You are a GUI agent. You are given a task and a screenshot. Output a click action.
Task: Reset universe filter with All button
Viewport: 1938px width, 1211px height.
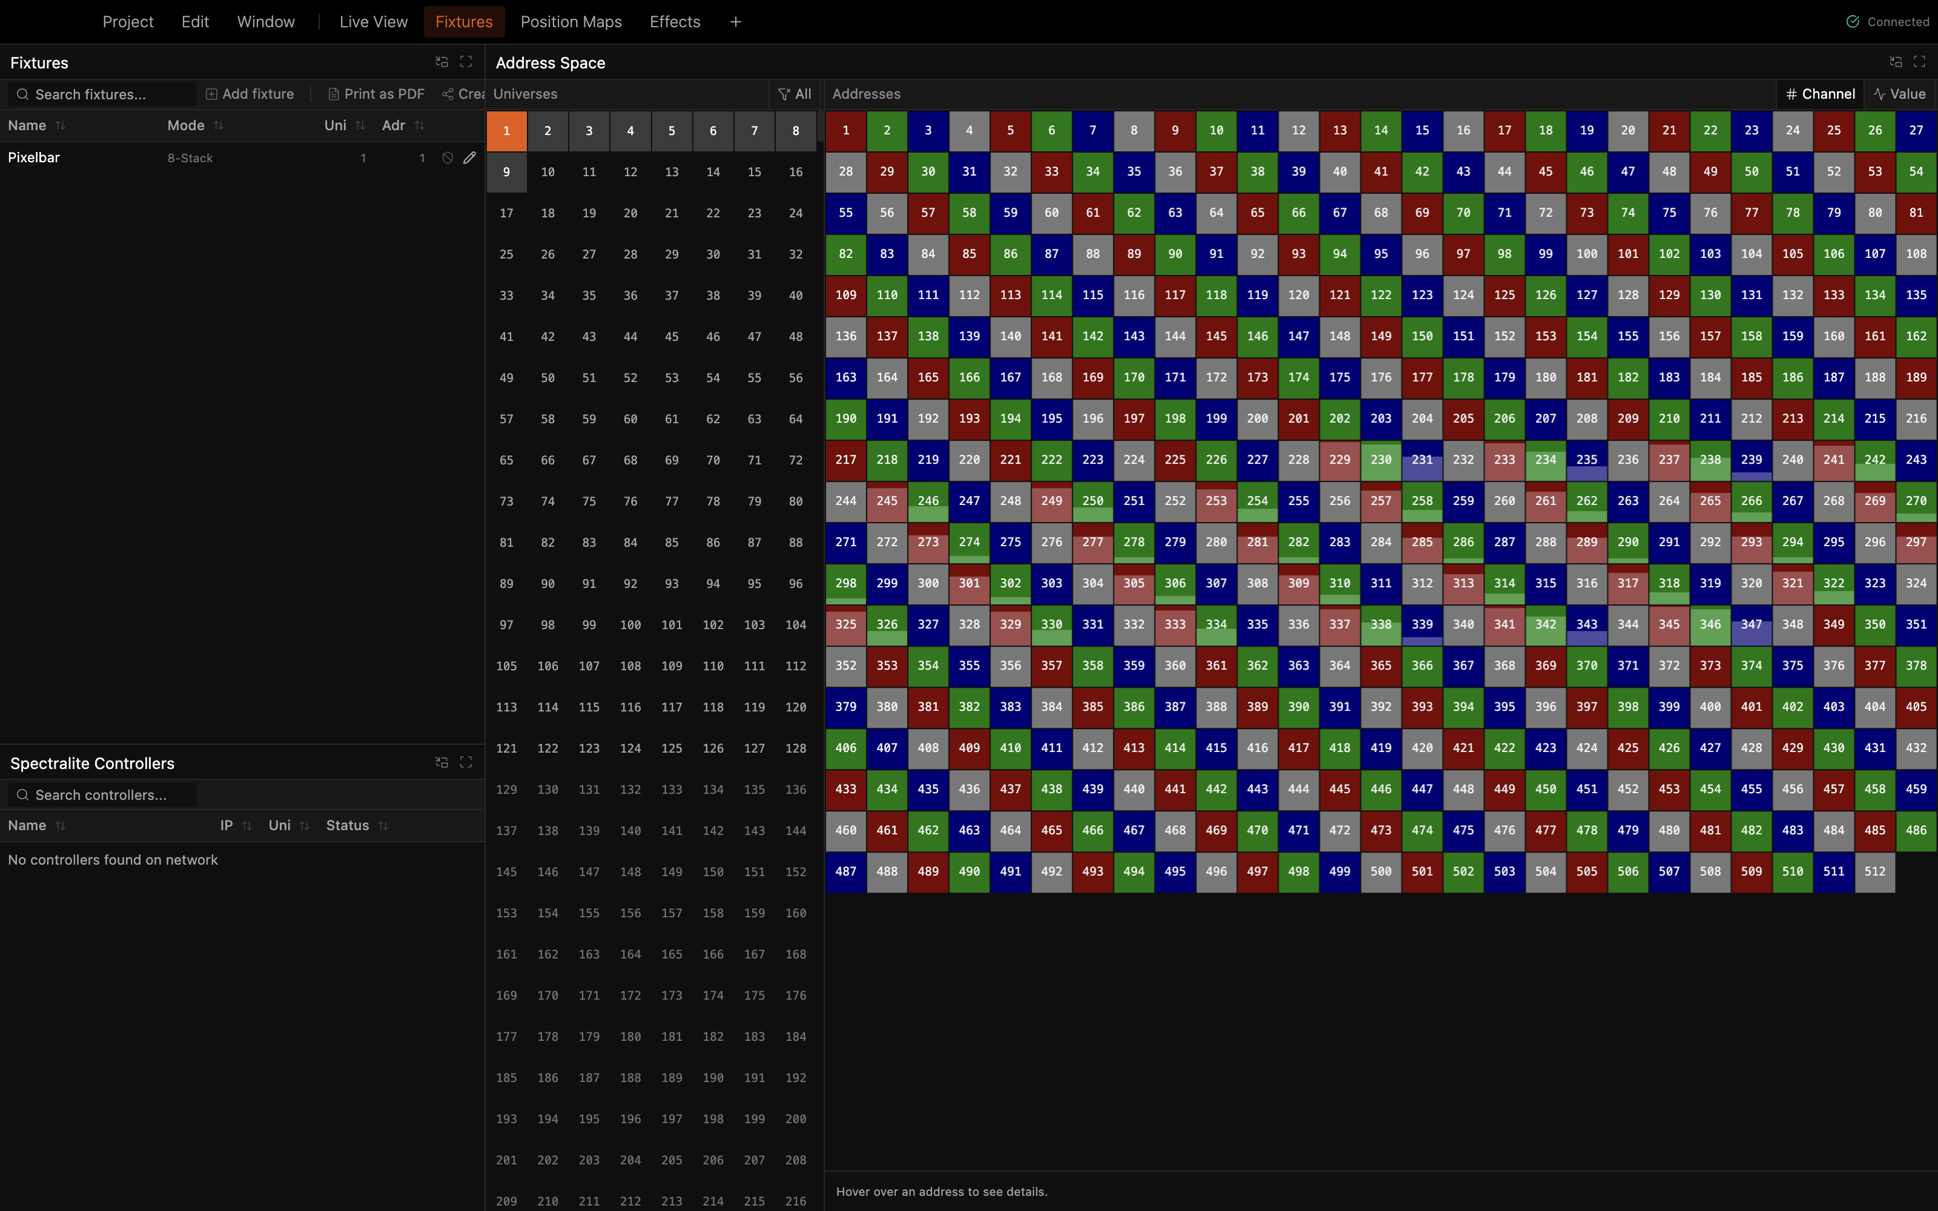pyautogui.click(x=795, y=94)
